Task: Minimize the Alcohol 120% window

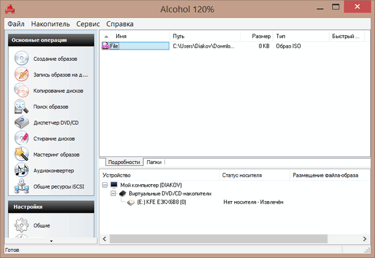Action: [x=320, y=8]
